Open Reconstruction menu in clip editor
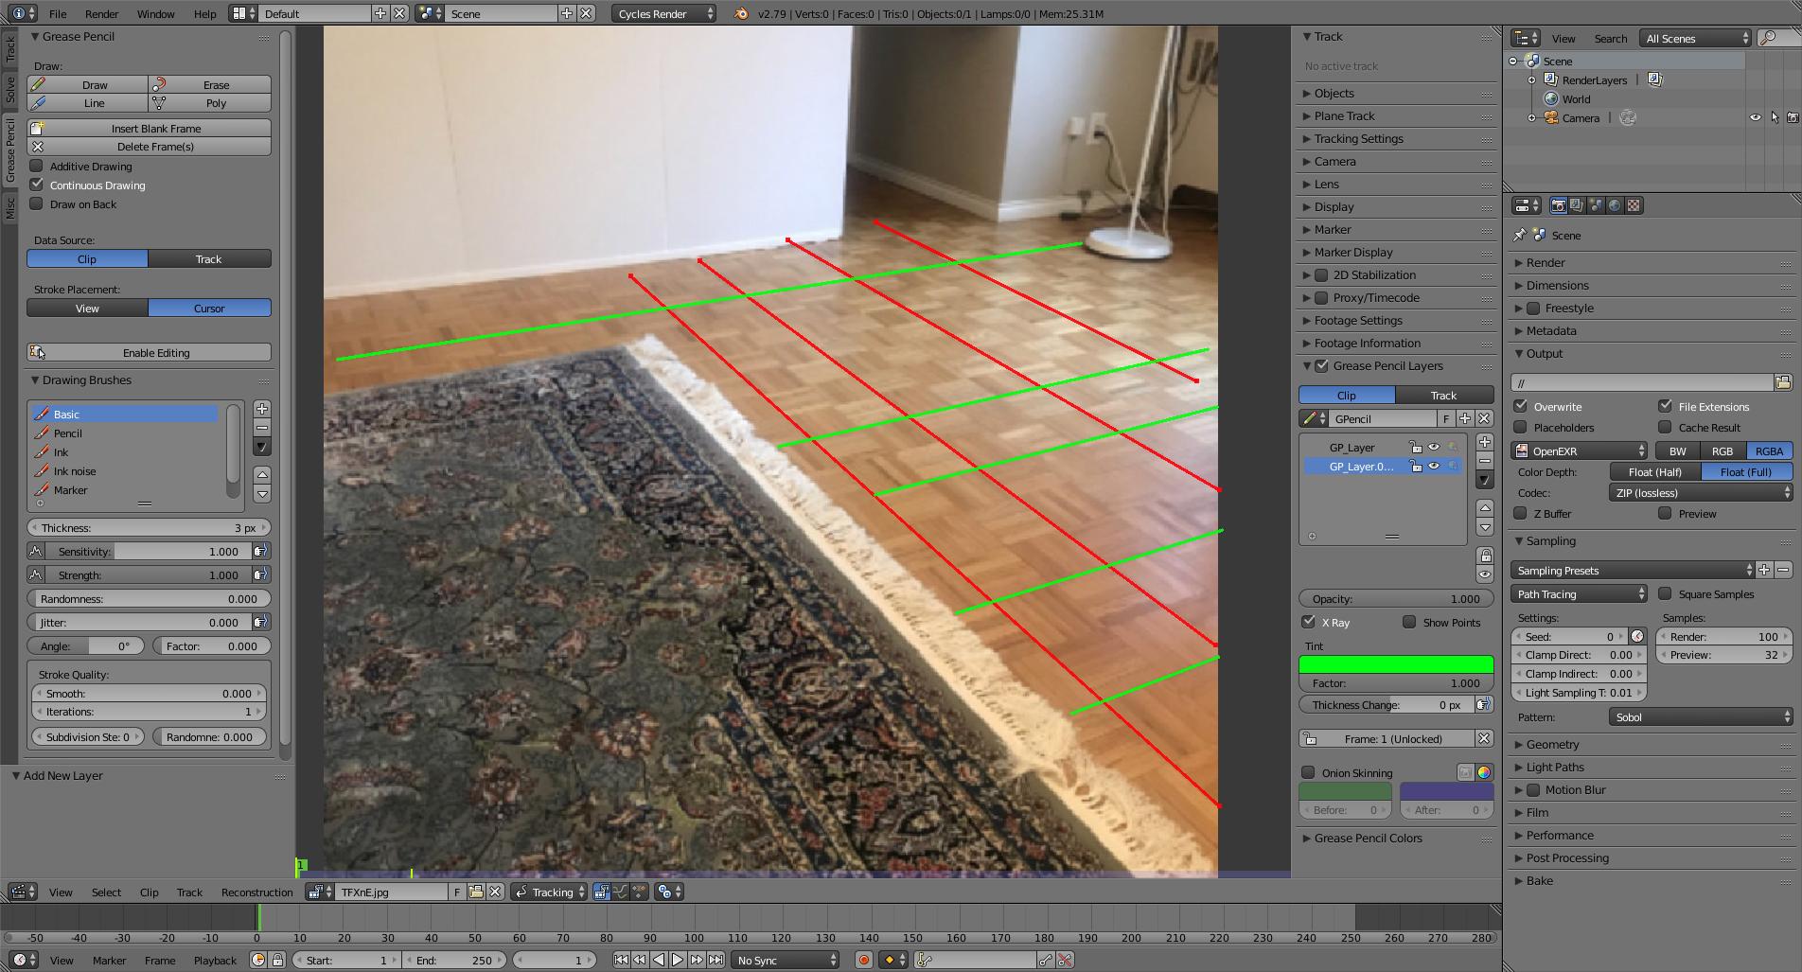Viewport: 1802px width, 972px height. [x=256, y=892]
